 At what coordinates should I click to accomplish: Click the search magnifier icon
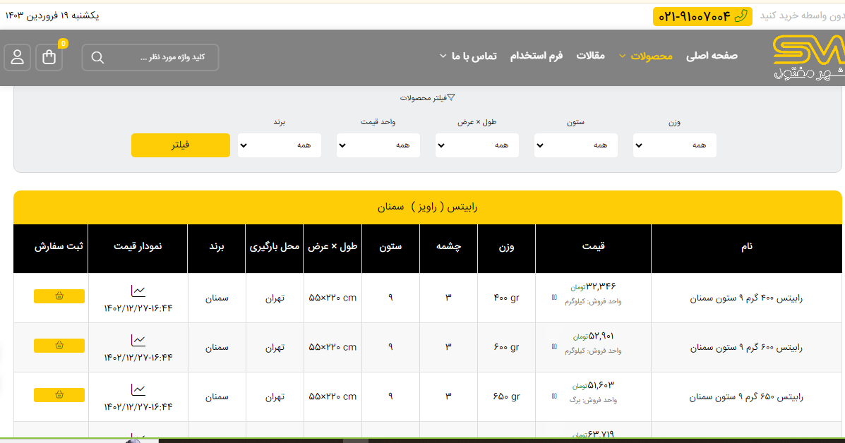point(98,57)
